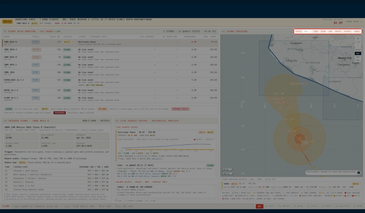The width and height of the screenshot is (365, 213).
Task: Open F1 HELP in the bottom bar
Action: click(270, 206)
